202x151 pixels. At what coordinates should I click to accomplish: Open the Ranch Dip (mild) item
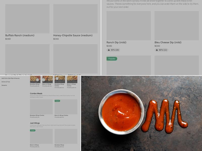[x=116, y=42]
